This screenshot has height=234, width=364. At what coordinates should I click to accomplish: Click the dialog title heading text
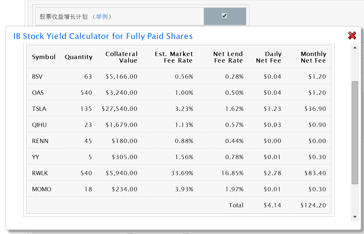coord(103,36)
